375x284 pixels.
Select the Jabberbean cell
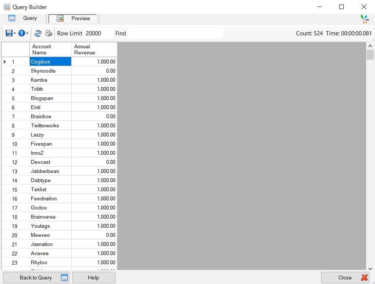point(51,171)
